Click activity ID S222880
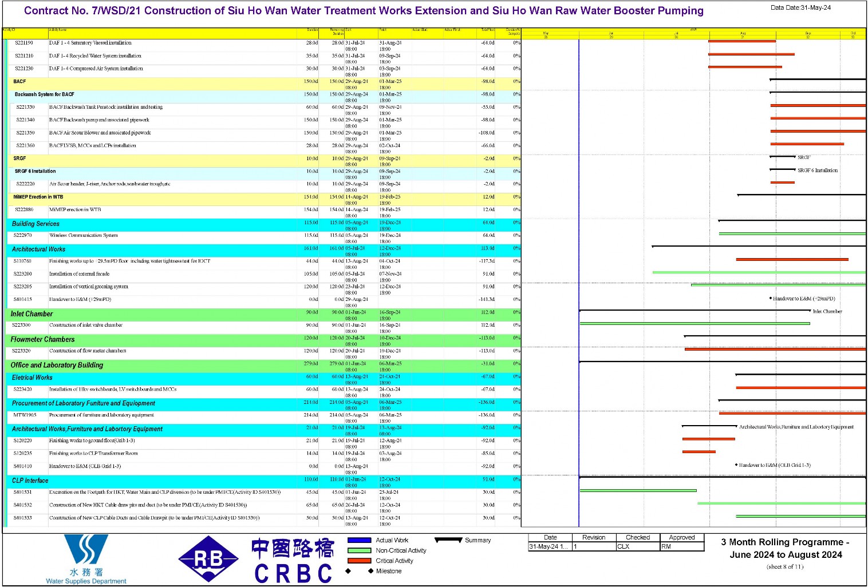 pos(24,210)
